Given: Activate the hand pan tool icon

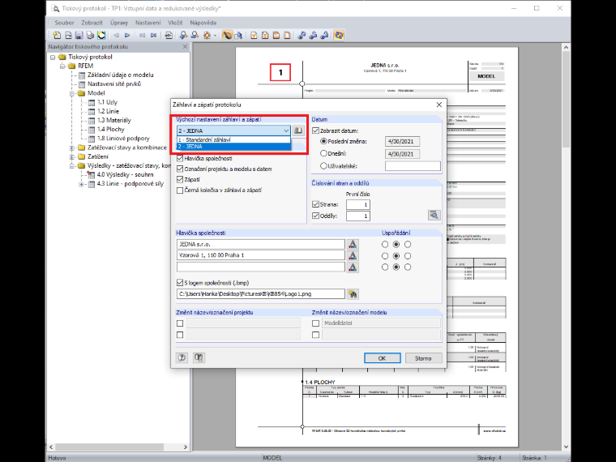Looking at the screenshot, I should point(227,36).
